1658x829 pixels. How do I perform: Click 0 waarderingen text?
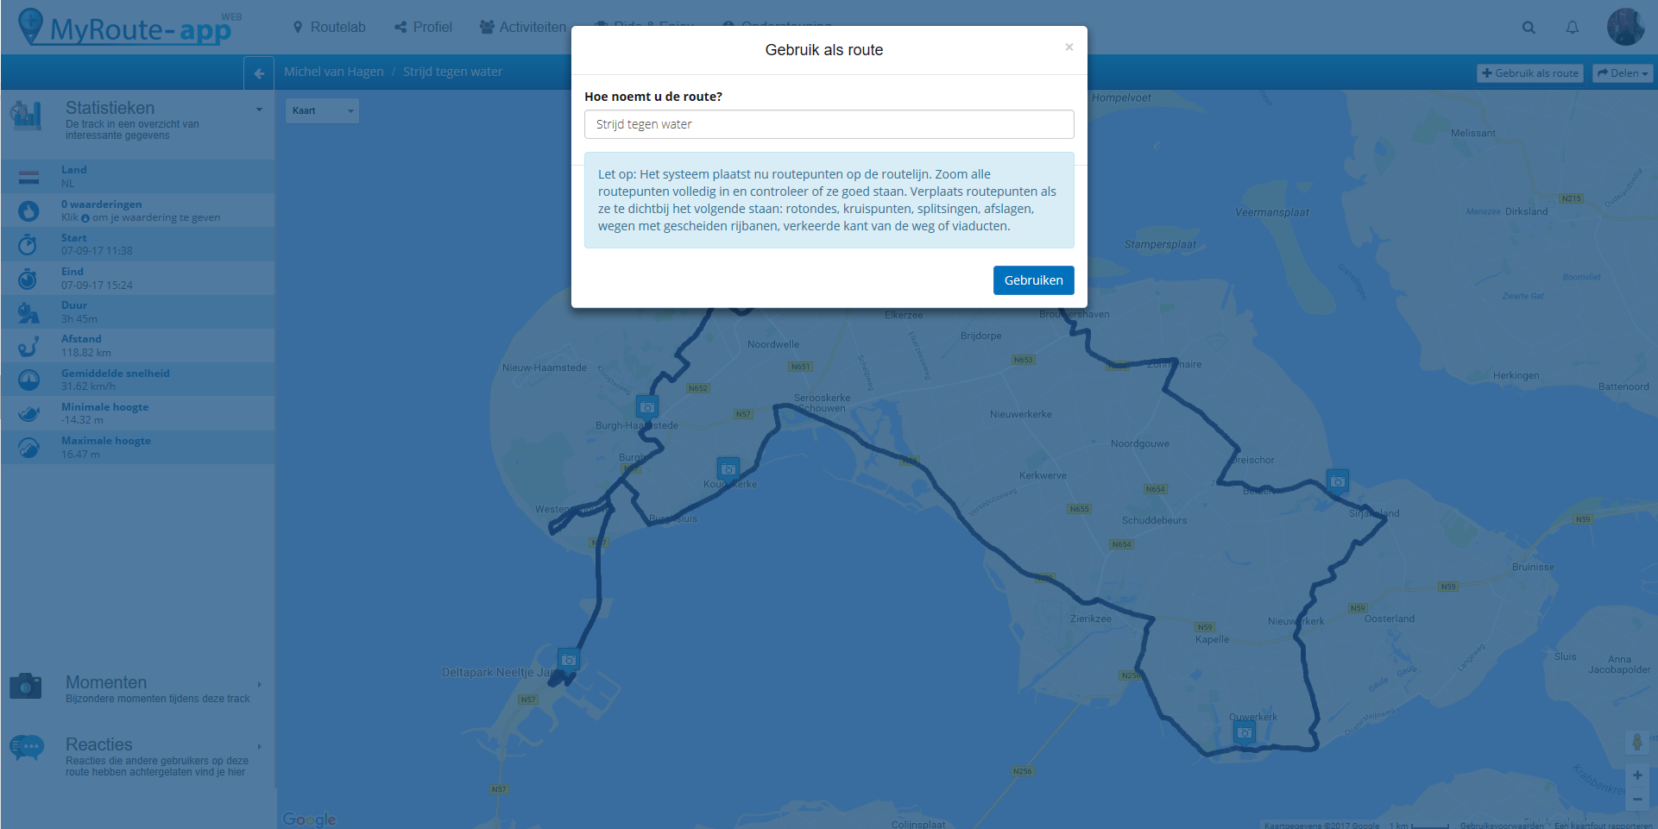click(x=102, y=204)
